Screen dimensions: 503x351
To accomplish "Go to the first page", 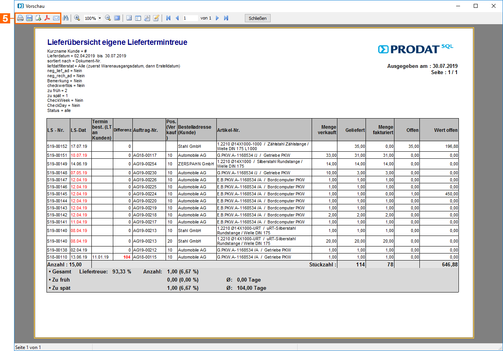I will tap(168, 18).
